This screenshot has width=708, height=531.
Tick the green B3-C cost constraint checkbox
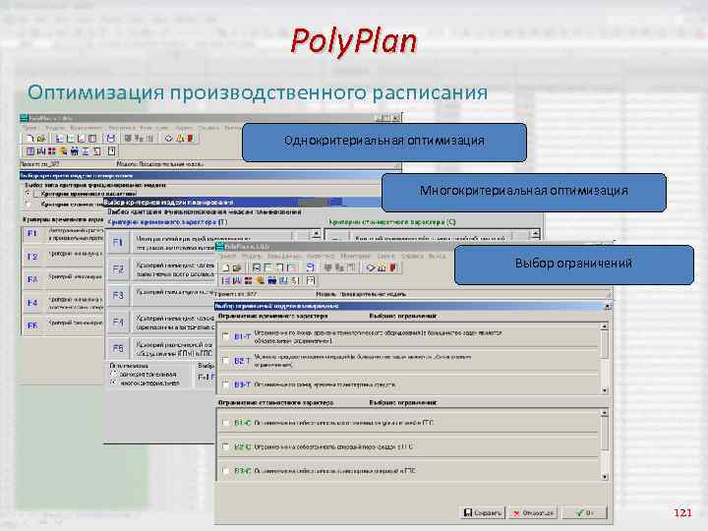coord(225,470)
